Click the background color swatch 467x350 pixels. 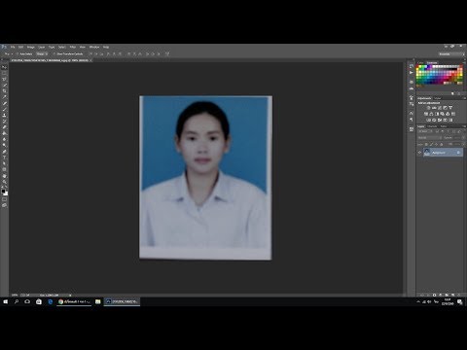[x=6, y=193]
